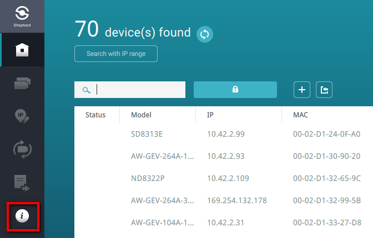Open the configuration export sidebar icon

pyautogui.click(x=22, y=182)
